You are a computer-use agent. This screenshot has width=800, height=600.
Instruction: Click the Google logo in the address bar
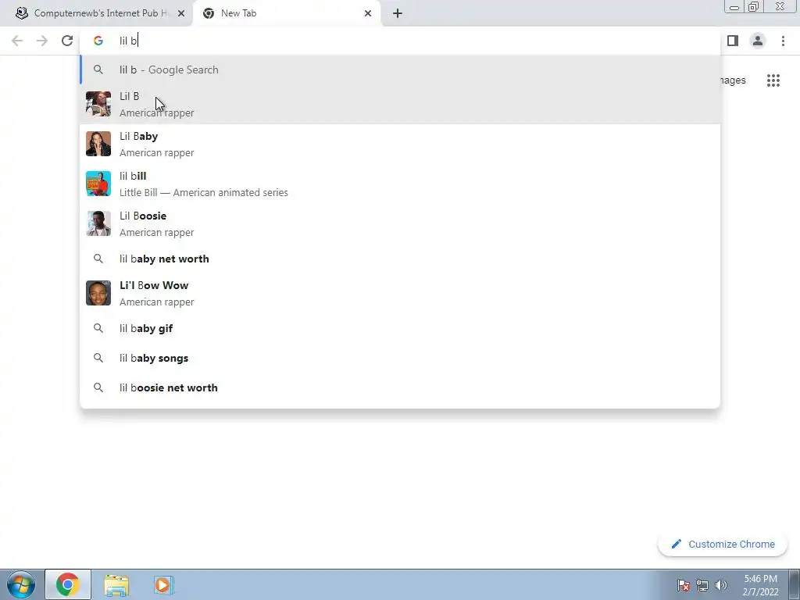coord(98,41)
